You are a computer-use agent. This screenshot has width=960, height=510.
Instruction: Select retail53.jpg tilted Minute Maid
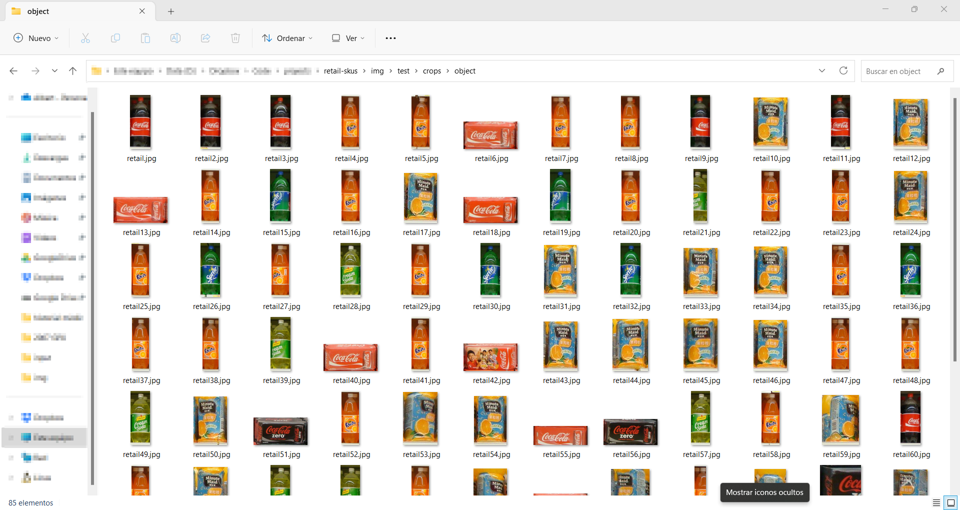point(420,418)
